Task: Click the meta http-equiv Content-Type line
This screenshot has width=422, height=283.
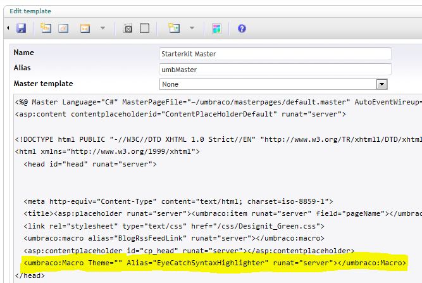Action: [178, 201]
